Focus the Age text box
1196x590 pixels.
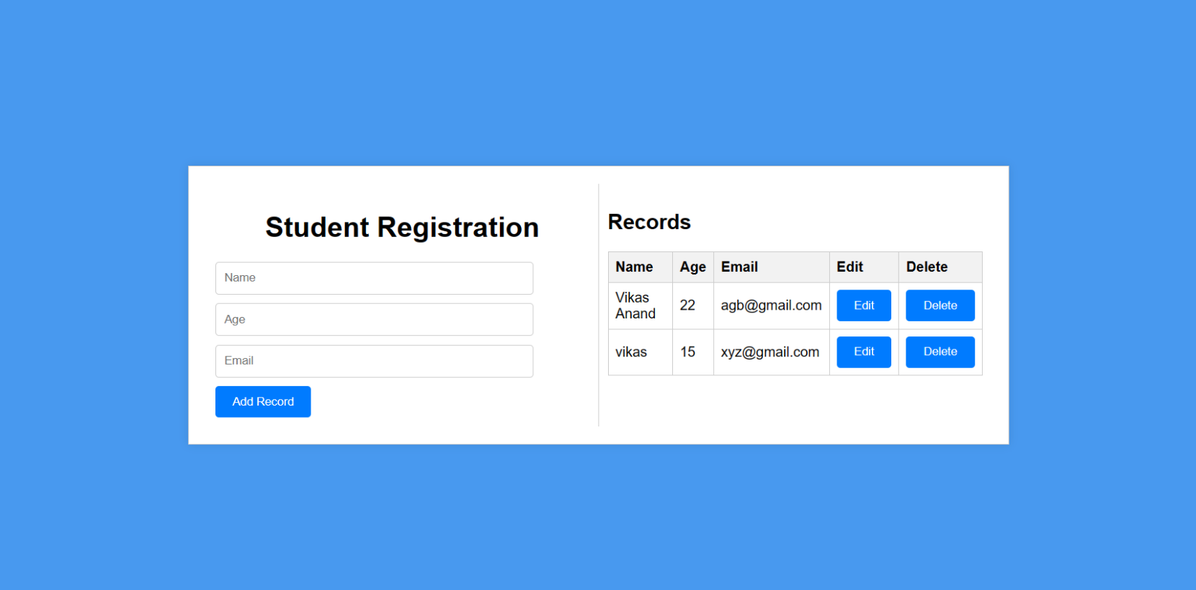click(374, 319)
